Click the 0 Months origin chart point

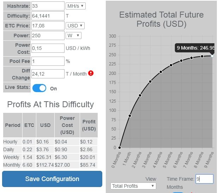(x=120, y=148)
